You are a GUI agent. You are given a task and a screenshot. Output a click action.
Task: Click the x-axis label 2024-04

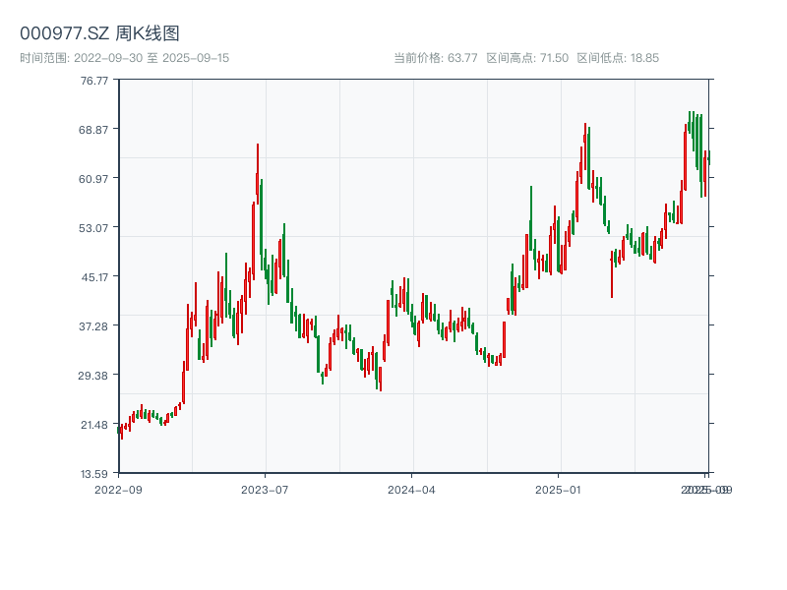point(411,490)
